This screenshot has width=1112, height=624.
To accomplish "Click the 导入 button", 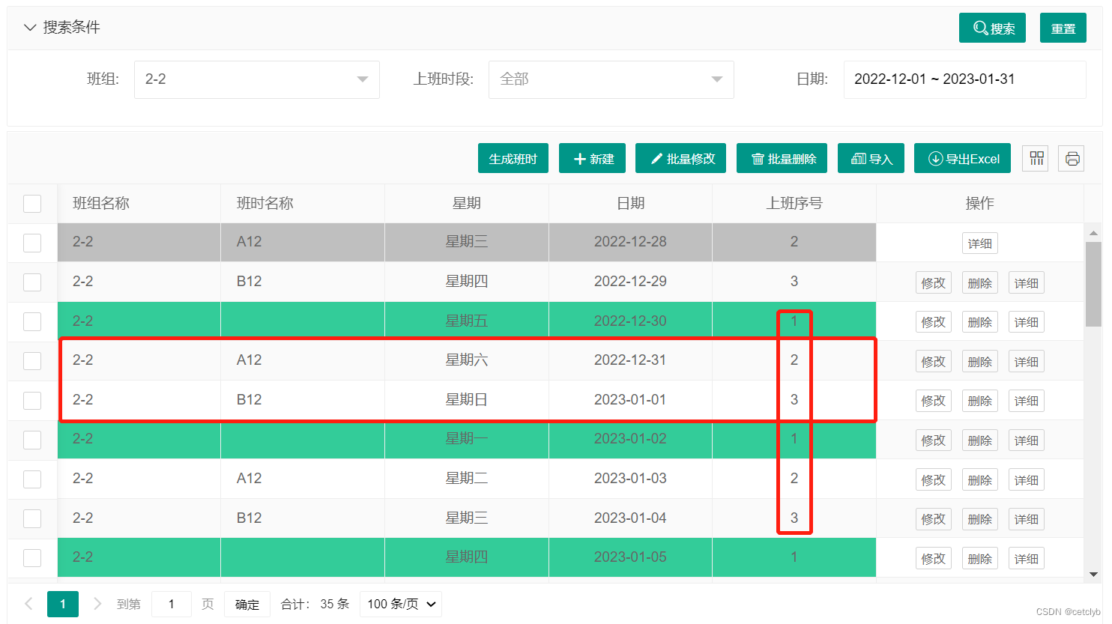I will click(871, 158).
